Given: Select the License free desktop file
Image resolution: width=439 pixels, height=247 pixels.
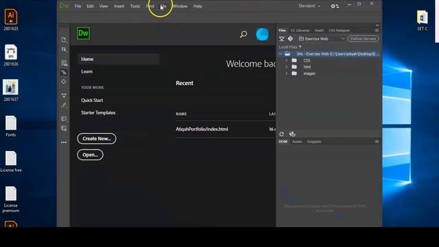Looking at the screenshot, I should tap(11, 162).
